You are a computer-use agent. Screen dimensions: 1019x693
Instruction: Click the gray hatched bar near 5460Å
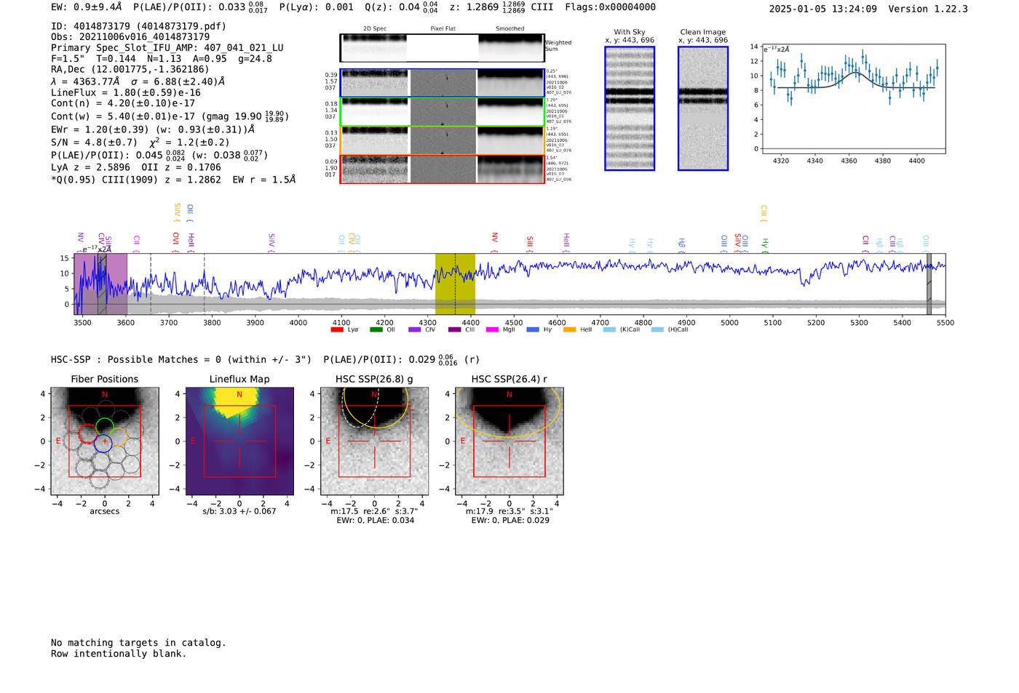[929, 284]
